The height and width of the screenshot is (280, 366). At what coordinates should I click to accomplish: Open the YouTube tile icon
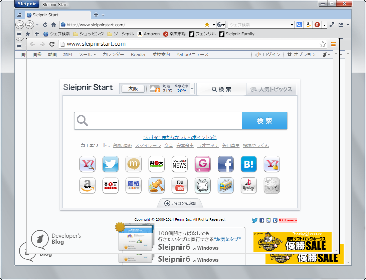(180, 185)
